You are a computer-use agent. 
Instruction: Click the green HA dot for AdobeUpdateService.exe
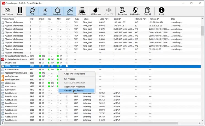click(x=49, y=59)
